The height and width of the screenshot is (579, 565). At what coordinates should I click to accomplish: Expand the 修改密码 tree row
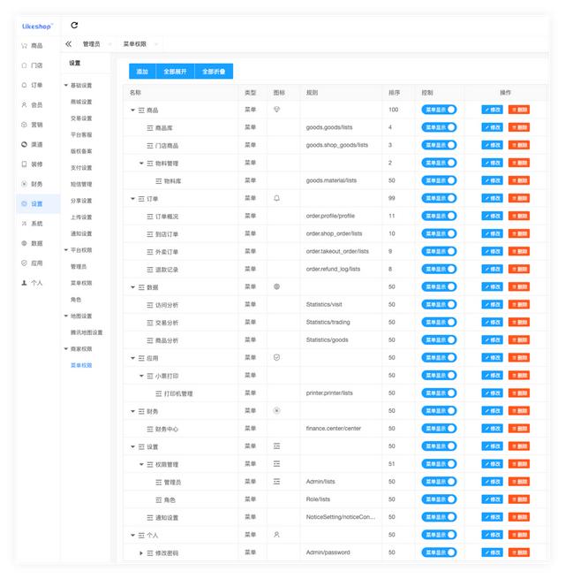pyautogui.click(x=141, y=553)
